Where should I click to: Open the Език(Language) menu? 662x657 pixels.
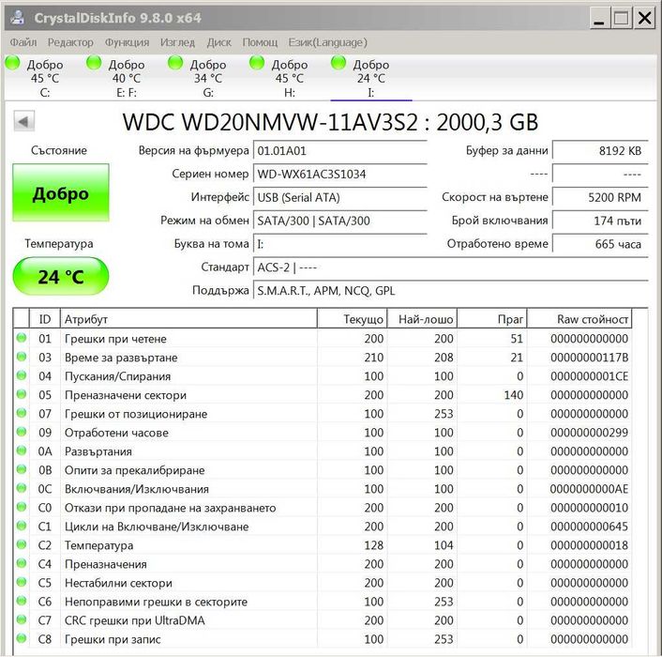coord(328,42)
